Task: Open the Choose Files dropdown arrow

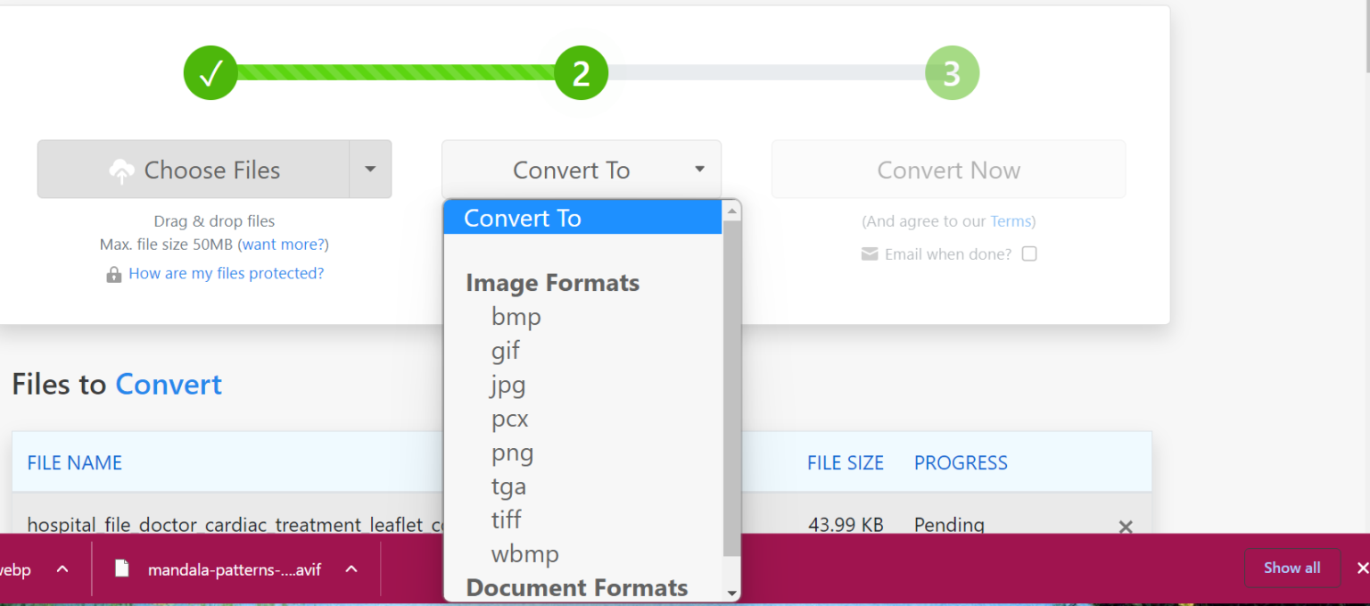Action: [370, 170]
